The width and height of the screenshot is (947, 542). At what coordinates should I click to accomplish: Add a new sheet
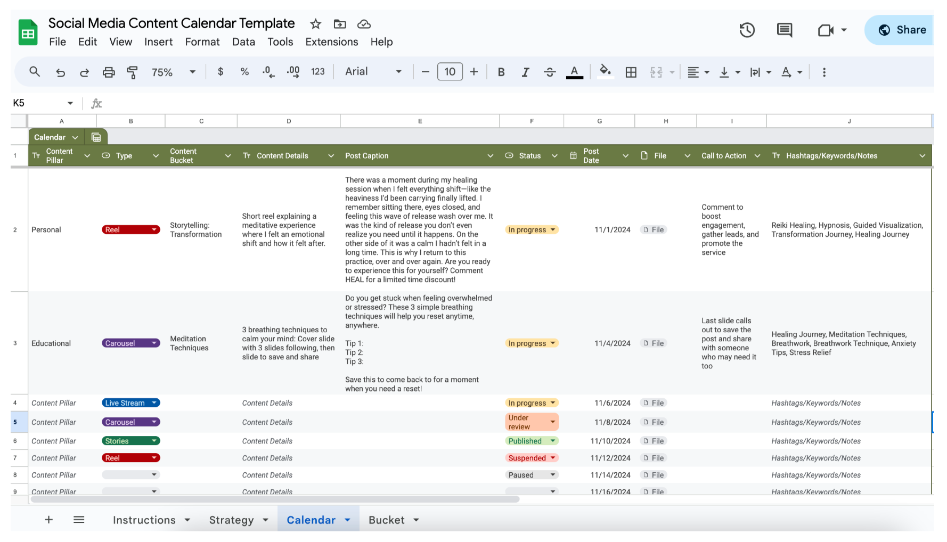(48, 520)
